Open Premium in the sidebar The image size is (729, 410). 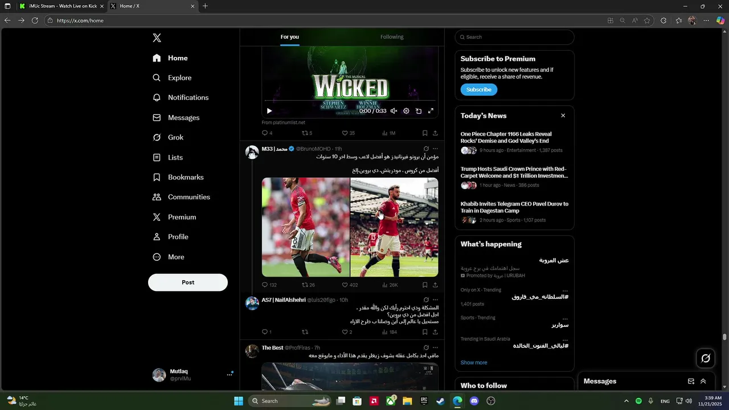(x=174, y=217)
